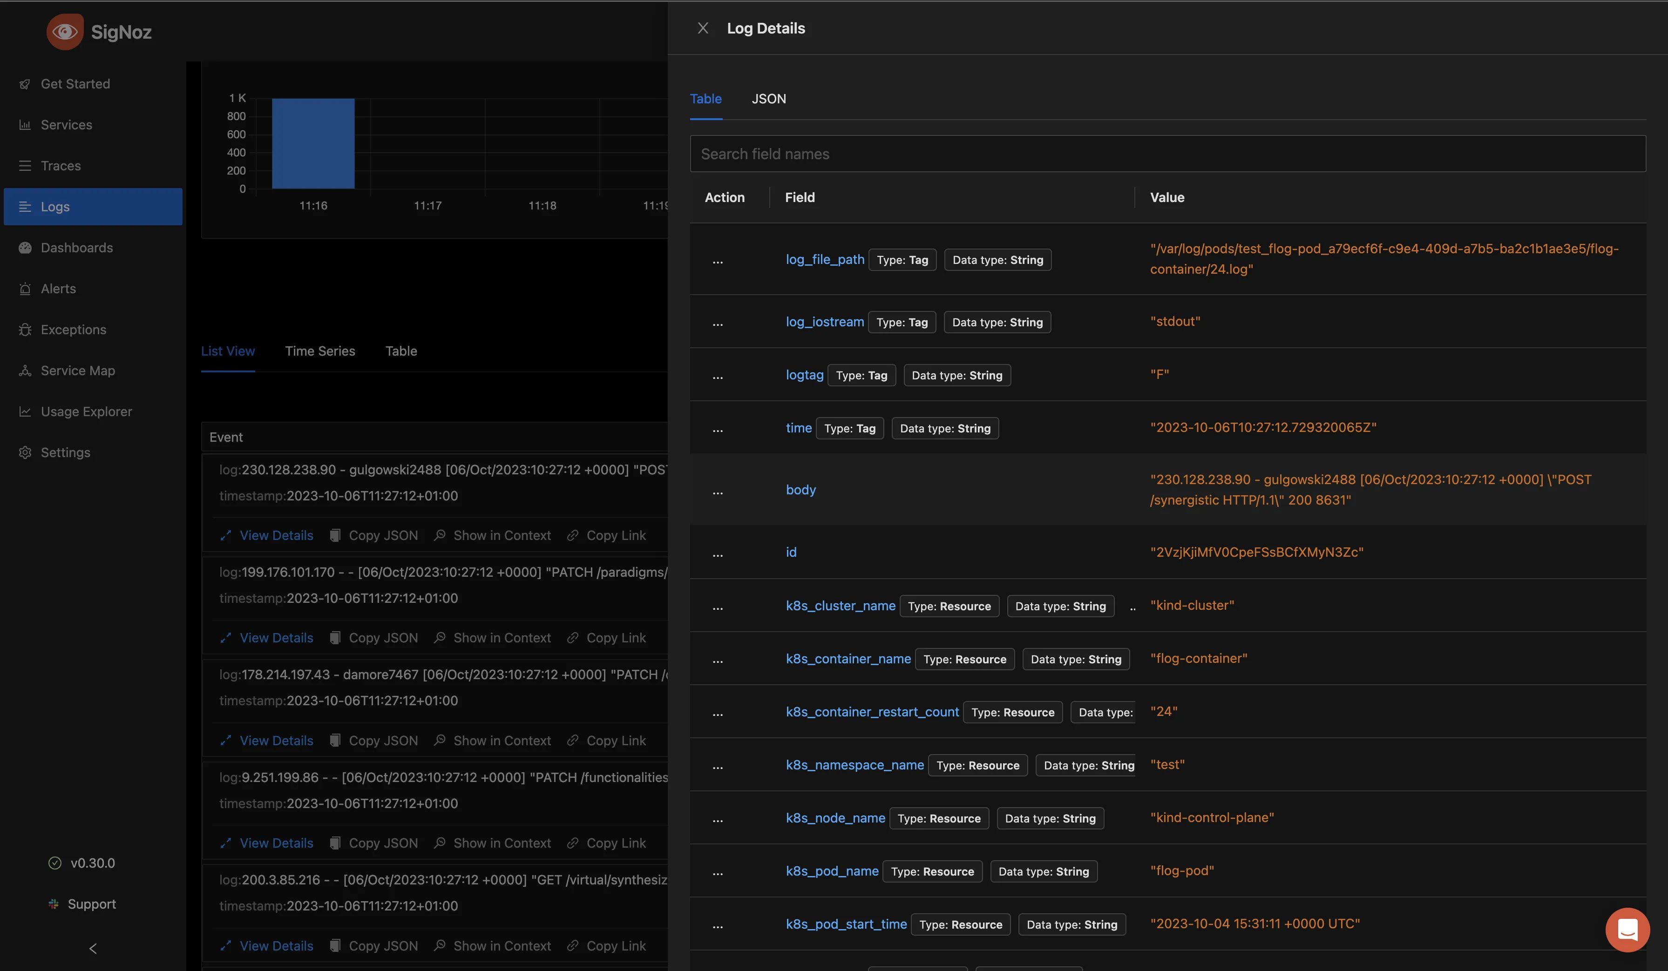Screen dimensions: 1668x971
Task: Click the Services bar chart icon
Action: click(x=25, y=125)
